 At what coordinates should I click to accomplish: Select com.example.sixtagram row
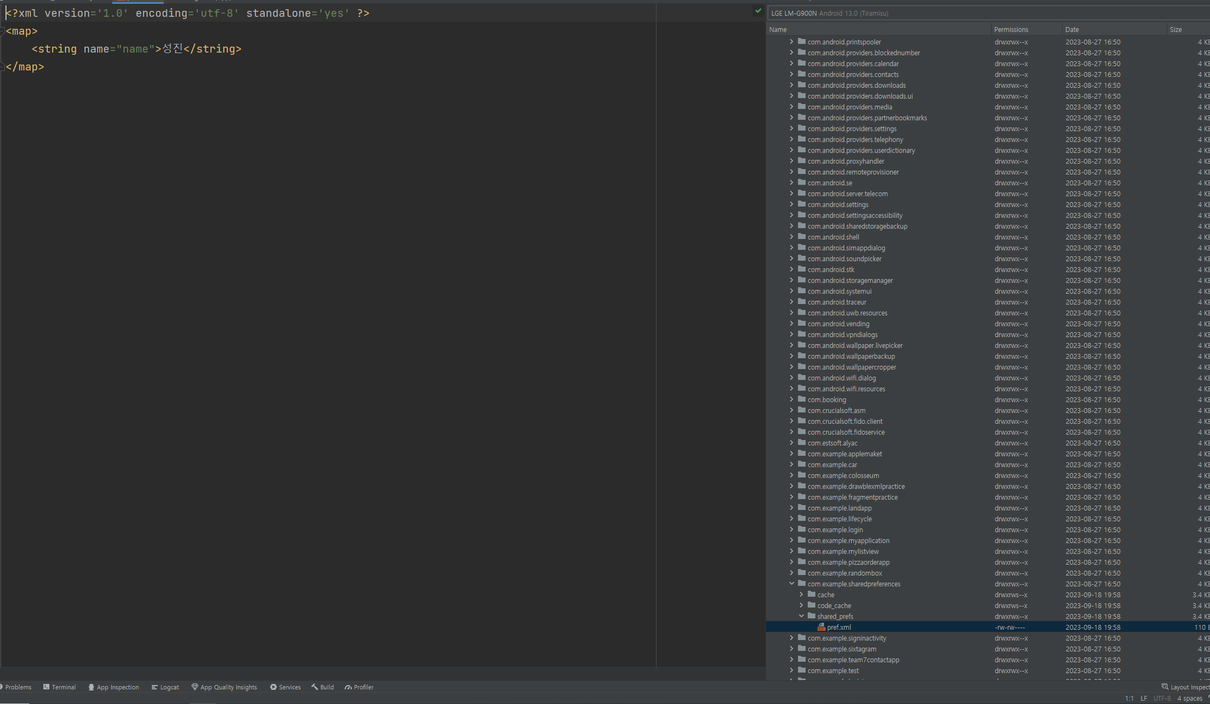(x=988, y=649)
